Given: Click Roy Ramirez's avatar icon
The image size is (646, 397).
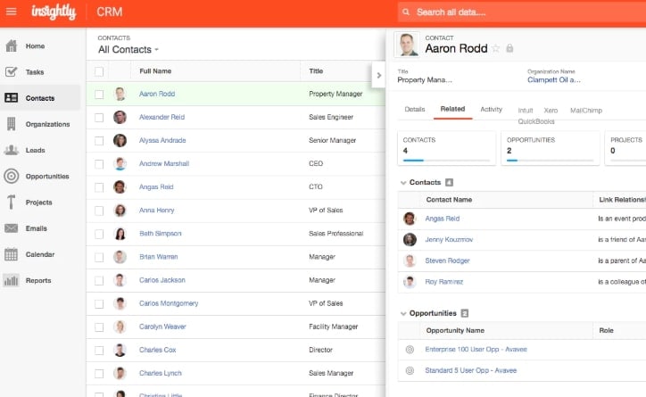Looking at the screenshot, I should [410, 282].
